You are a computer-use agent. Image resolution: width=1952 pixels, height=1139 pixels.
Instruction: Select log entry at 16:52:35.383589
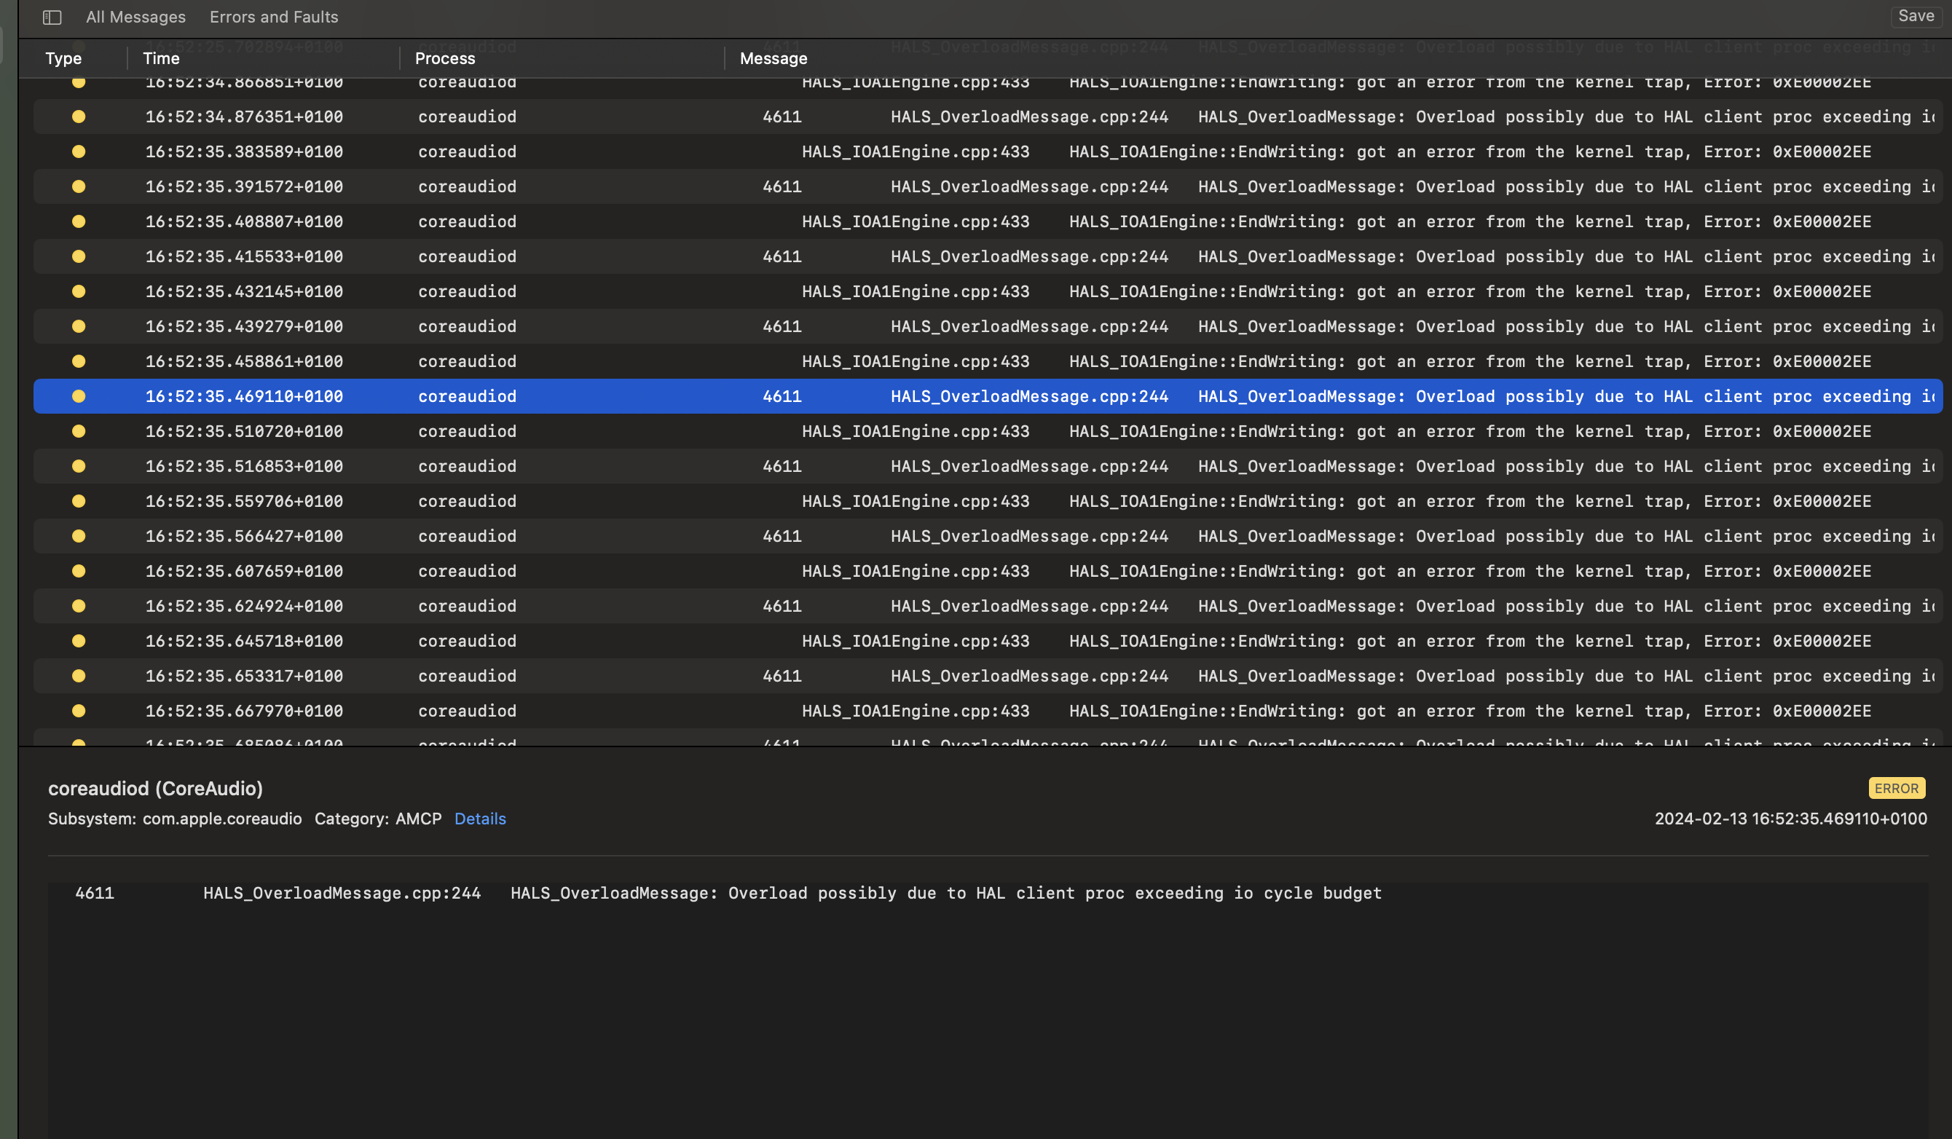(x=244, y=151)
